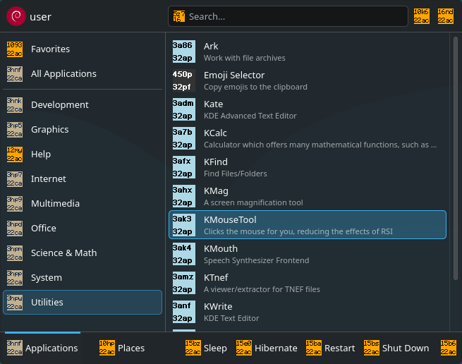
Task: Select the System category
Action: click(83, 278)
